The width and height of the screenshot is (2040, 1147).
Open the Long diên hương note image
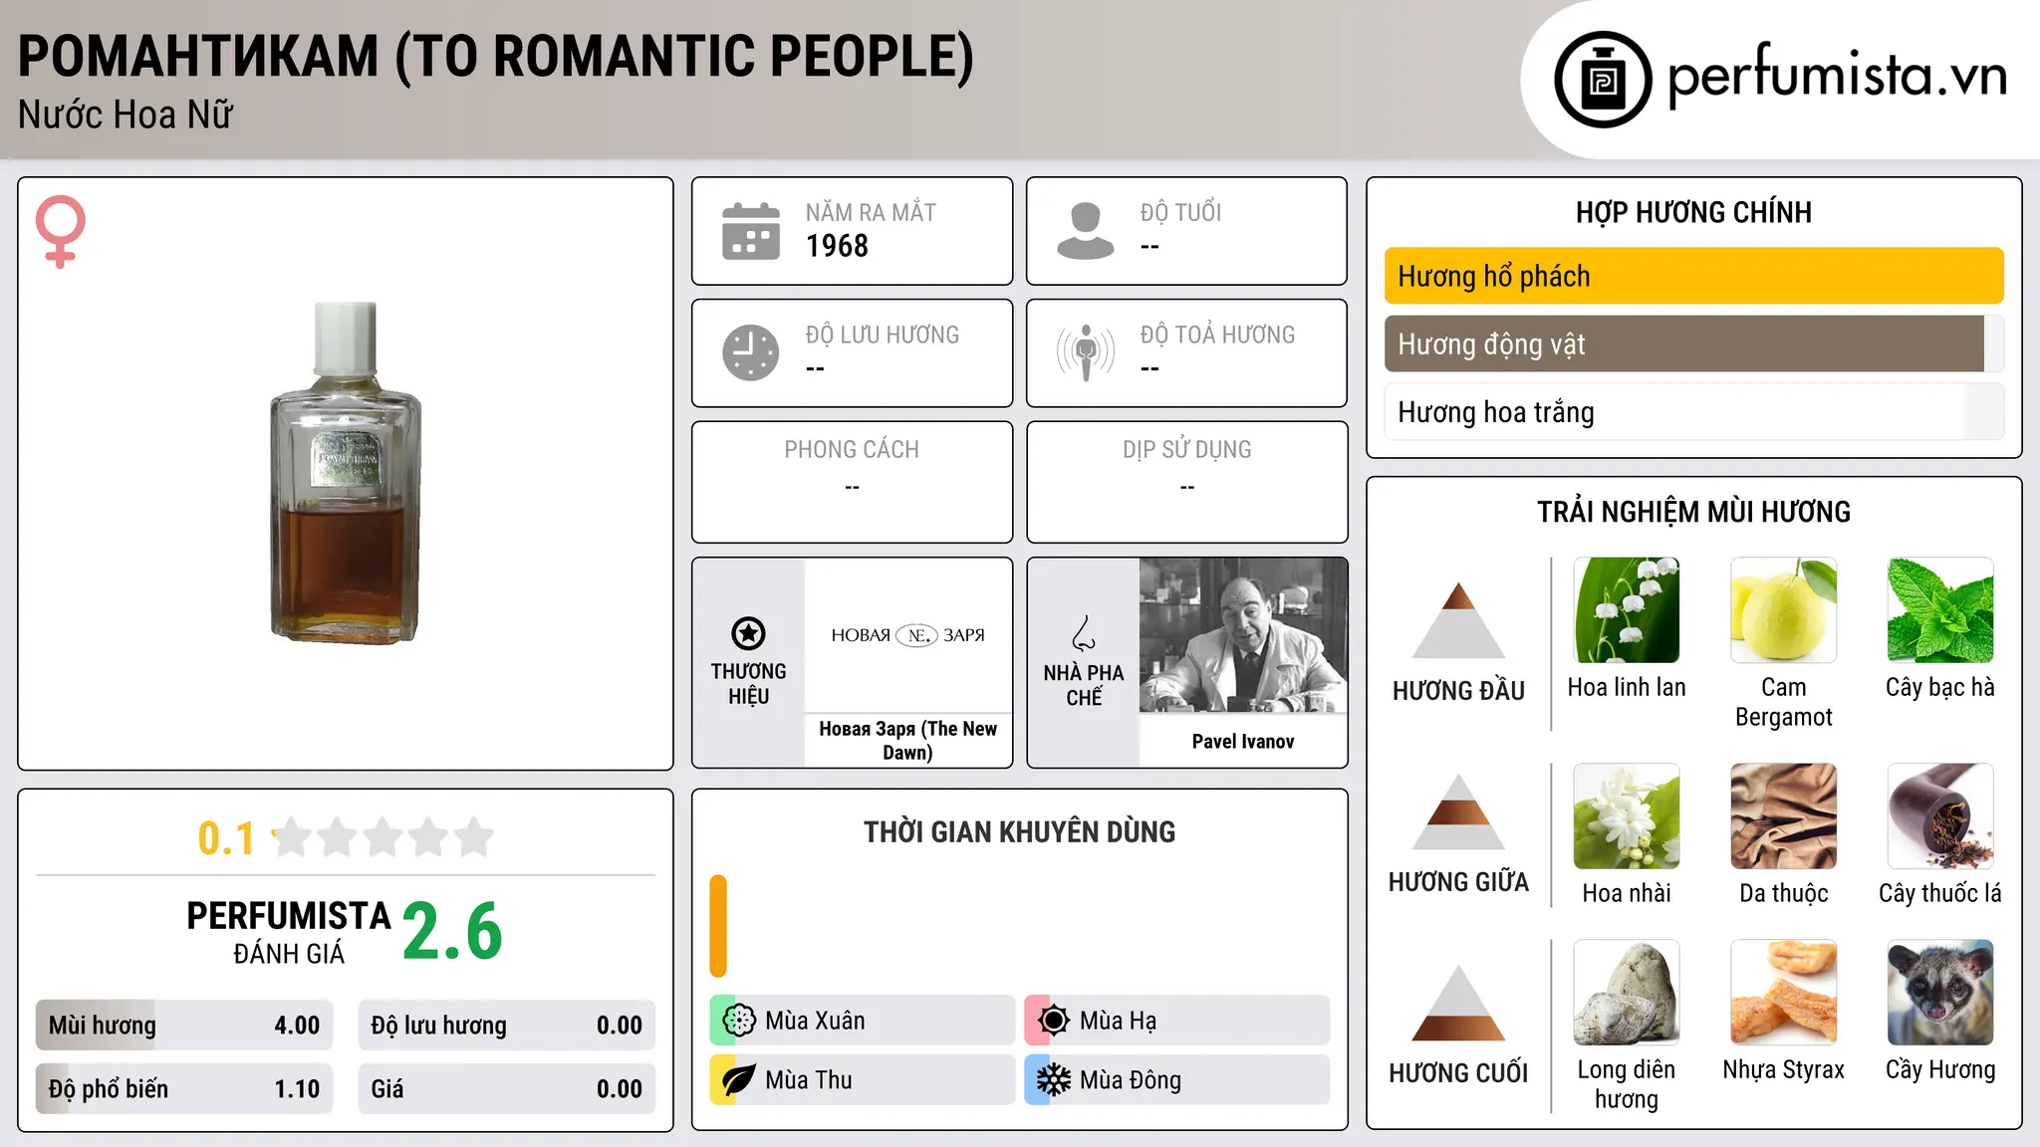click(1627, 993)
